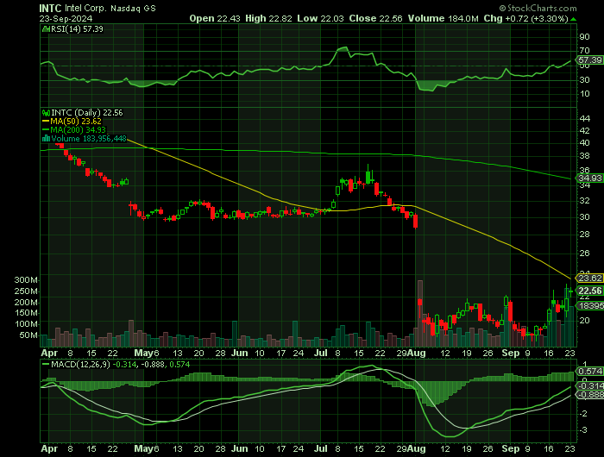Screen dimensions: 604x457
Task: Click the MA(200) 34.93 legend text
Action: [78, 130]
